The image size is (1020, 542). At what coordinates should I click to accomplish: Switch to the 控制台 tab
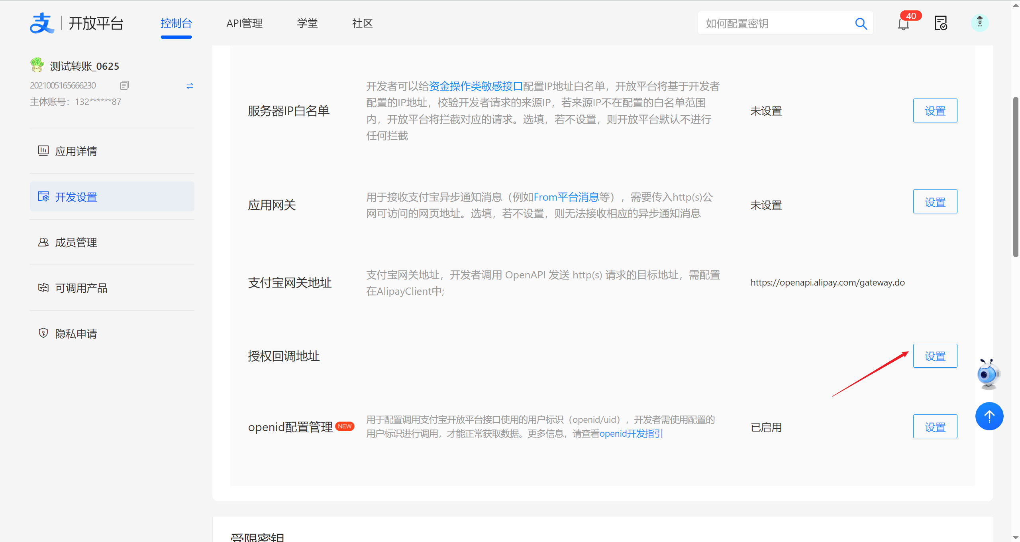[176, 23]
